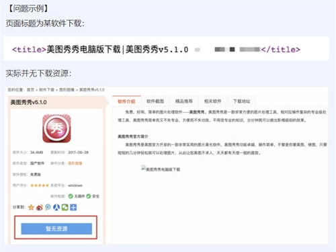
Task: Click the green check next to 安全
Action: [89, 196]
